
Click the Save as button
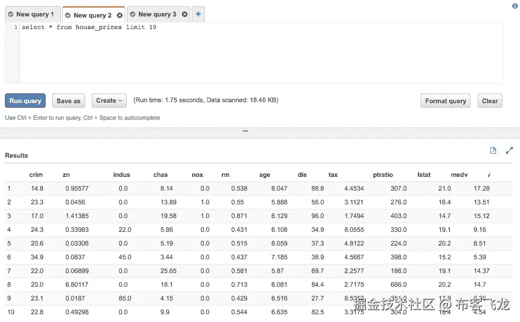68,101
